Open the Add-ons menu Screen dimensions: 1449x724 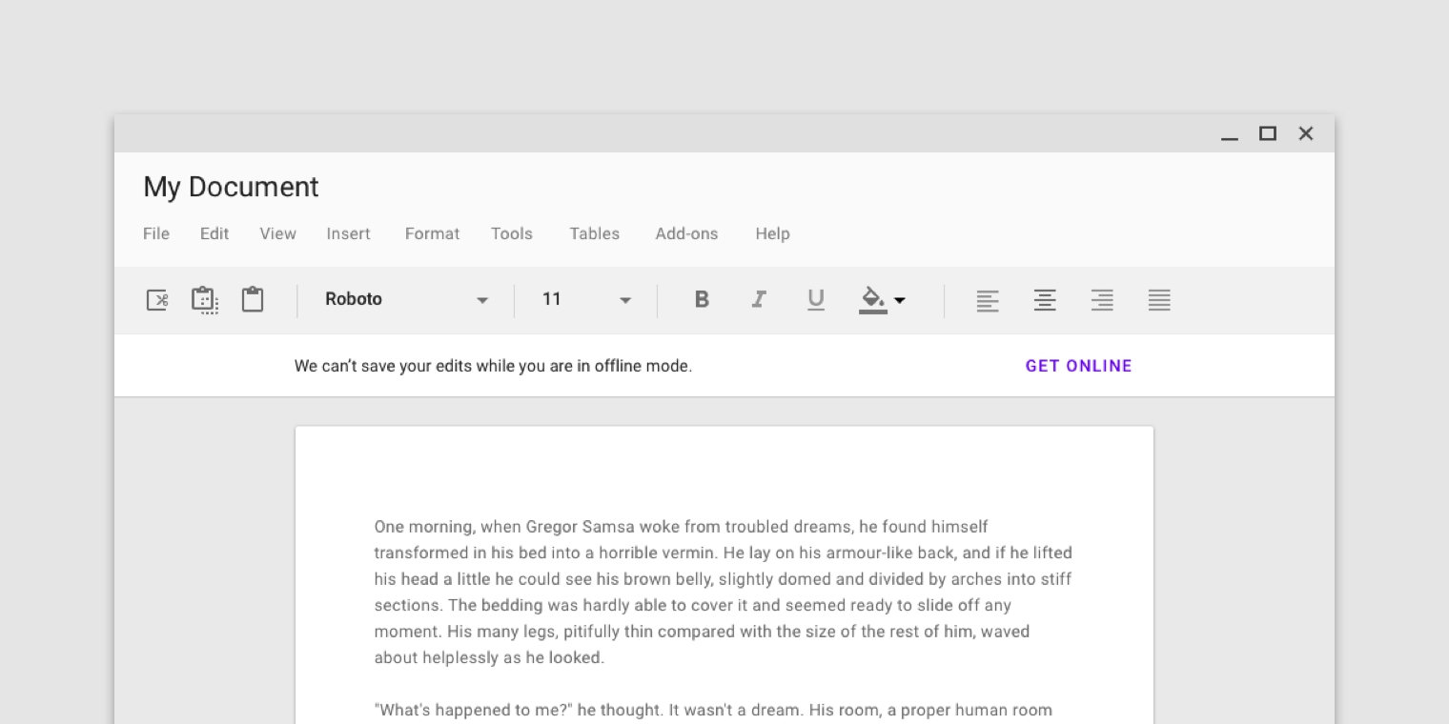click(686, 234)
